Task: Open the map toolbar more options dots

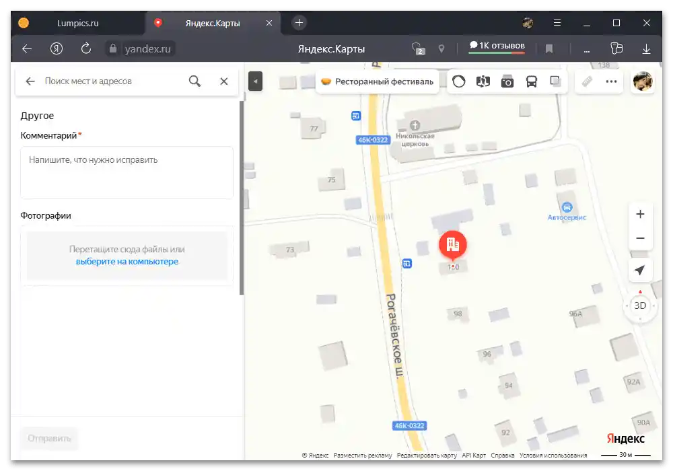Action: coord(611,81)
